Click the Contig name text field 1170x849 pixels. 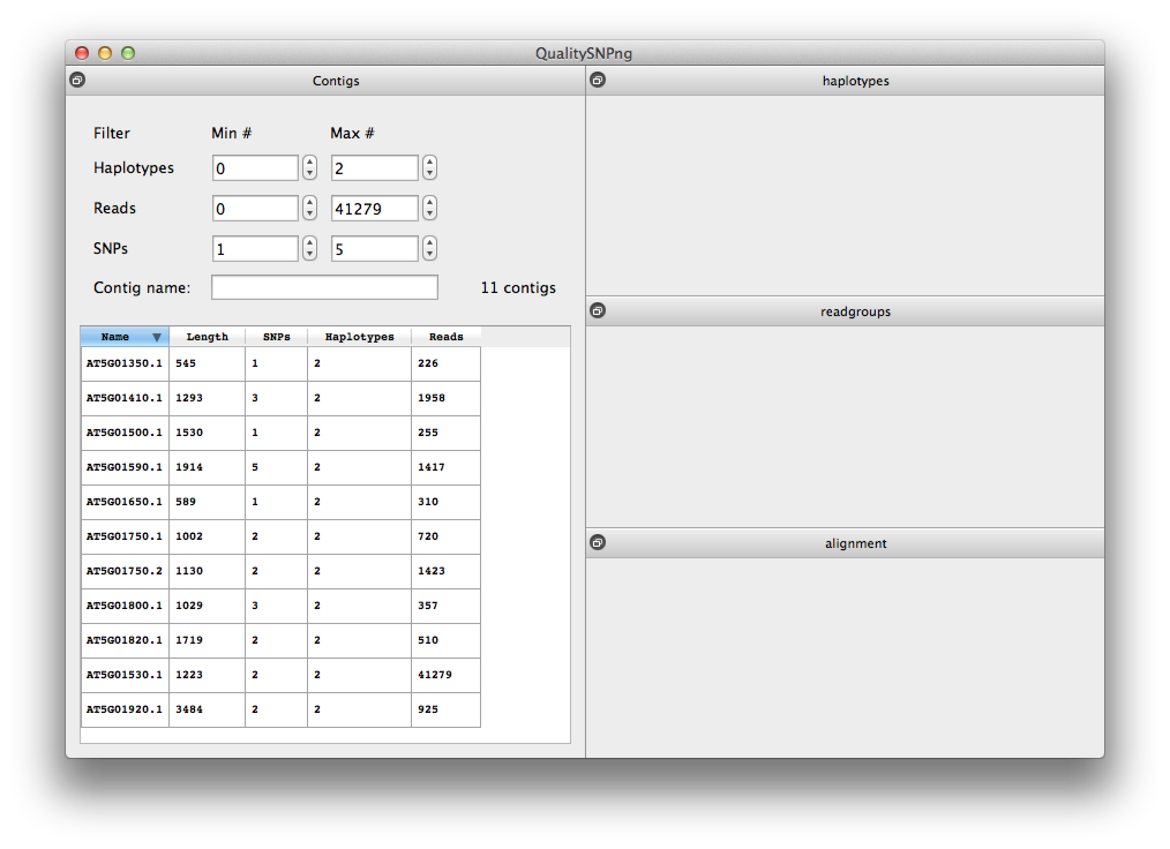(x=324, y=287)
